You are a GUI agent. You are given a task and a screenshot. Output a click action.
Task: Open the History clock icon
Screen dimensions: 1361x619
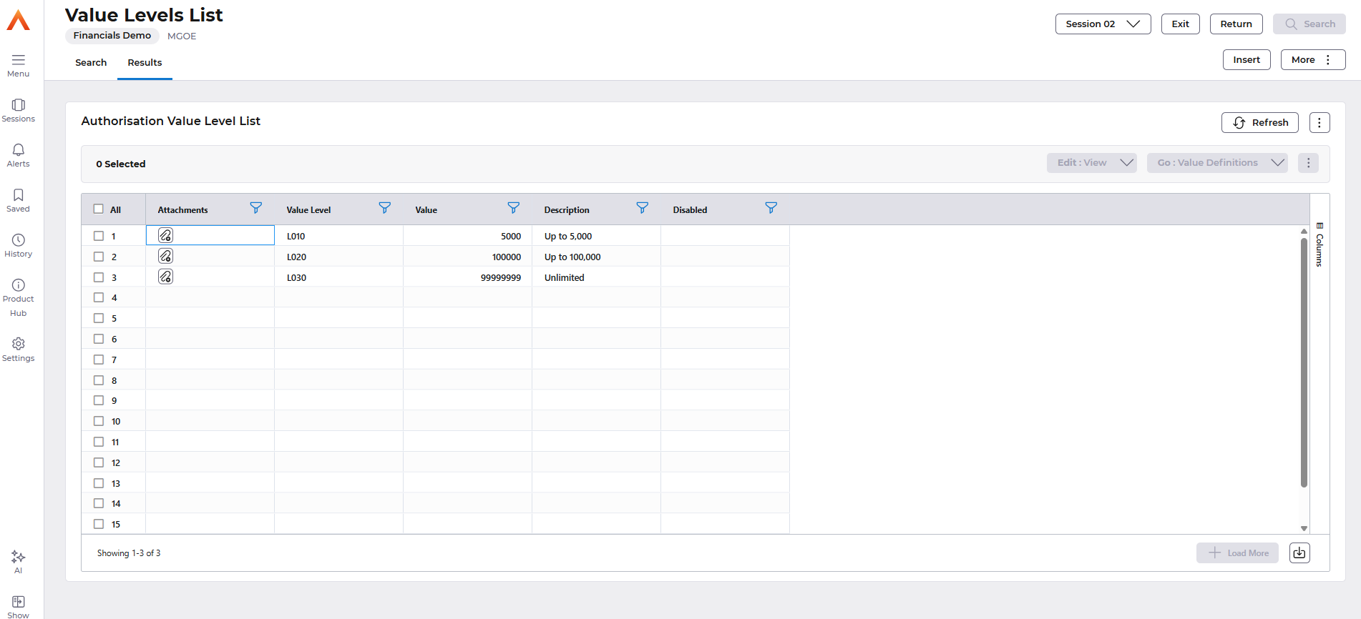coord(18,240)
